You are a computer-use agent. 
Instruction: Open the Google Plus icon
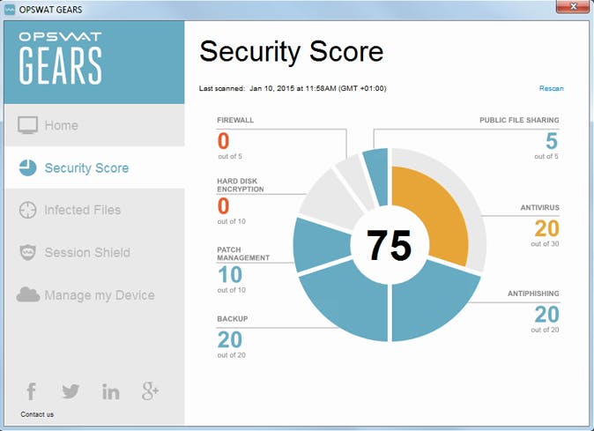coord(151,391)
